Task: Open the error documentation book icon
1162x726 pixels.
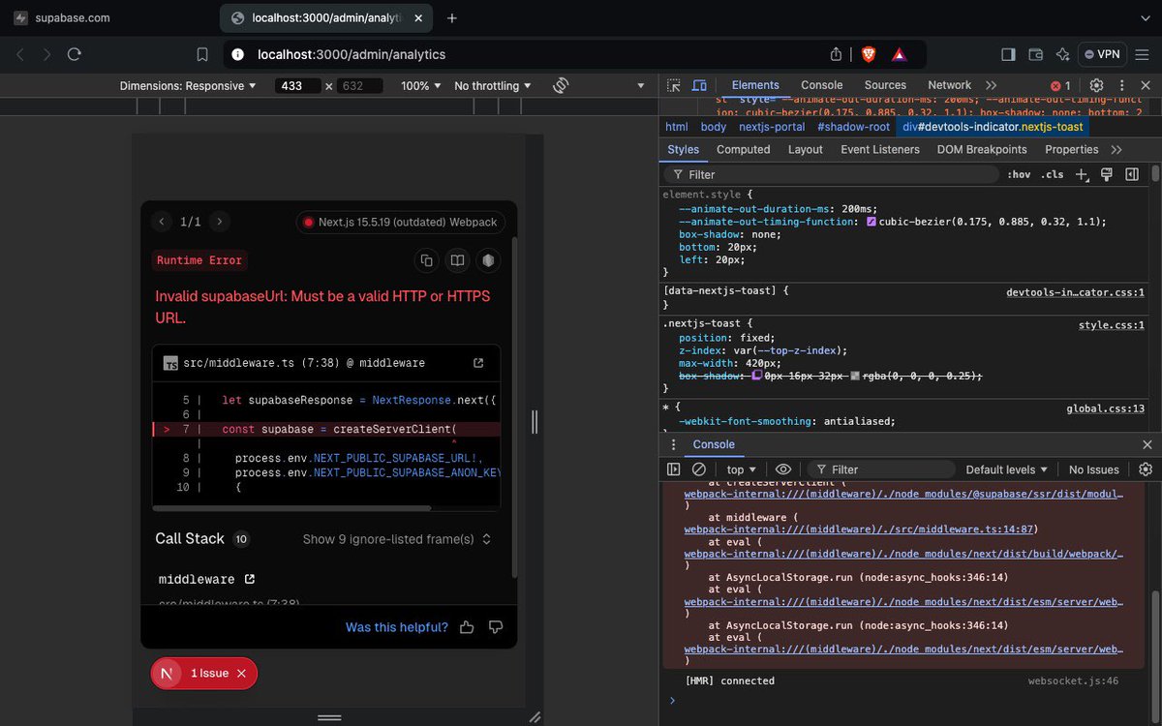Action: [x=457, y=260]
